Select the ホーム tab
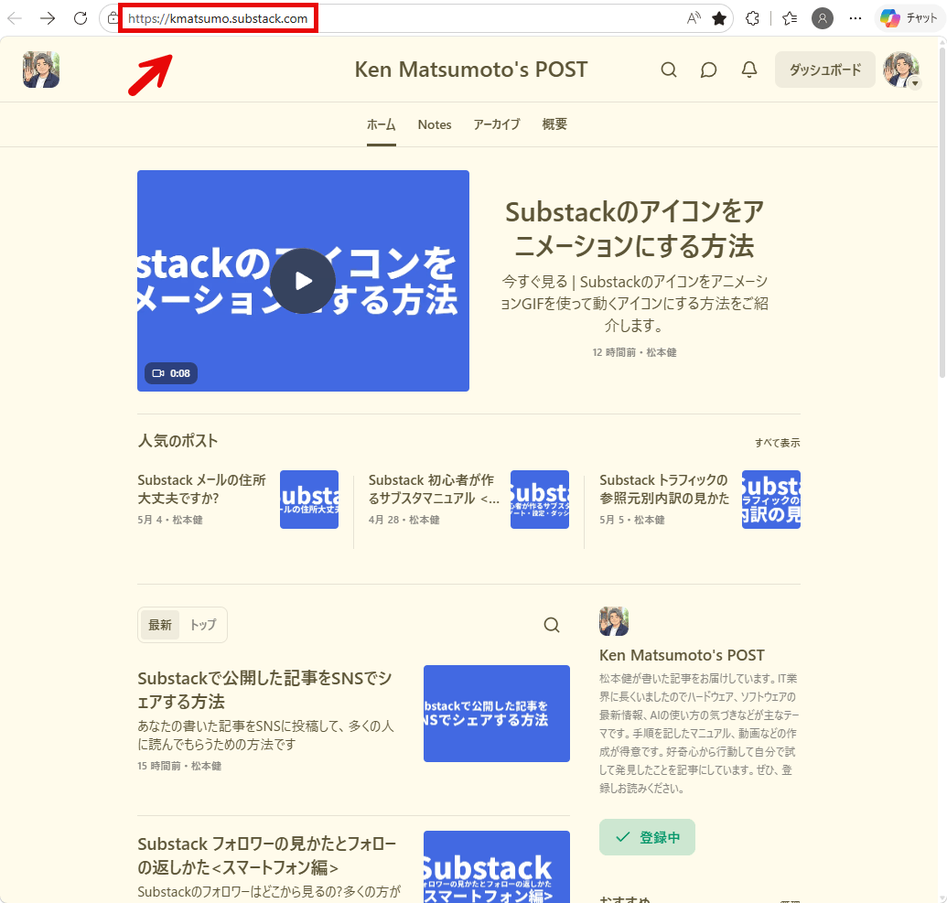 [x=382, y=125]
